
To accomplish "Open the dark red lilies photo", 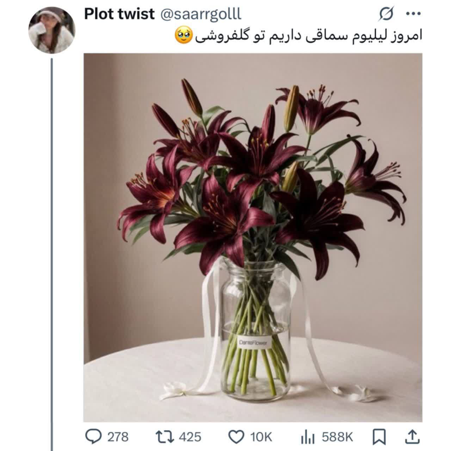I will point(253,237).
